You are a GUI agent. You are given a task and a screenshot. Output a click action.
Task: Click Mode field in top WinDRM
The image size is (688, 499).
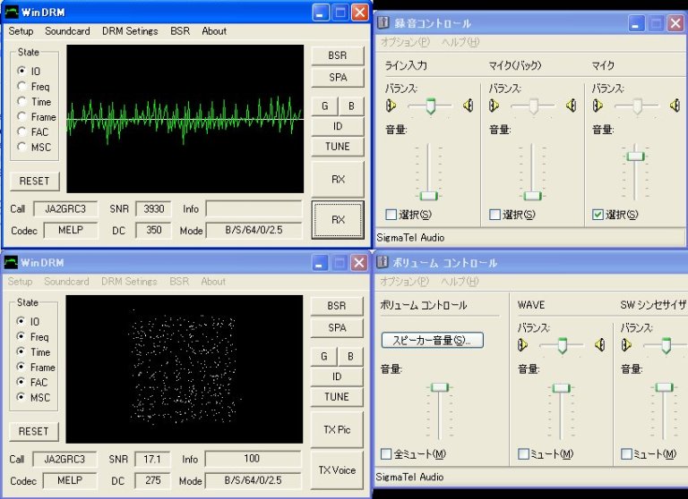[254, 230]
